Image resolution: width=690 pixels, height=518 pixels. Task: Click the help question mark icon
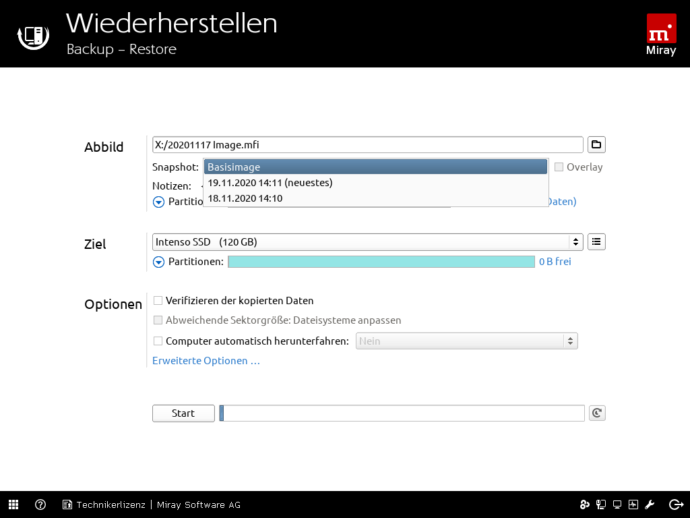pos(40,505)
